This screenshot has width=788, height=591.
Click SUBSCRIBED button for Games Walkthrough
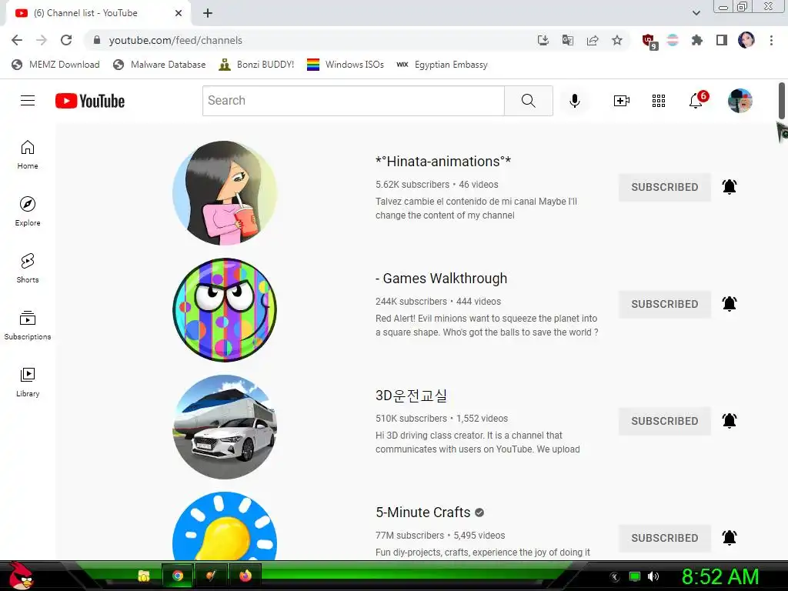click(x=664, y=304)
